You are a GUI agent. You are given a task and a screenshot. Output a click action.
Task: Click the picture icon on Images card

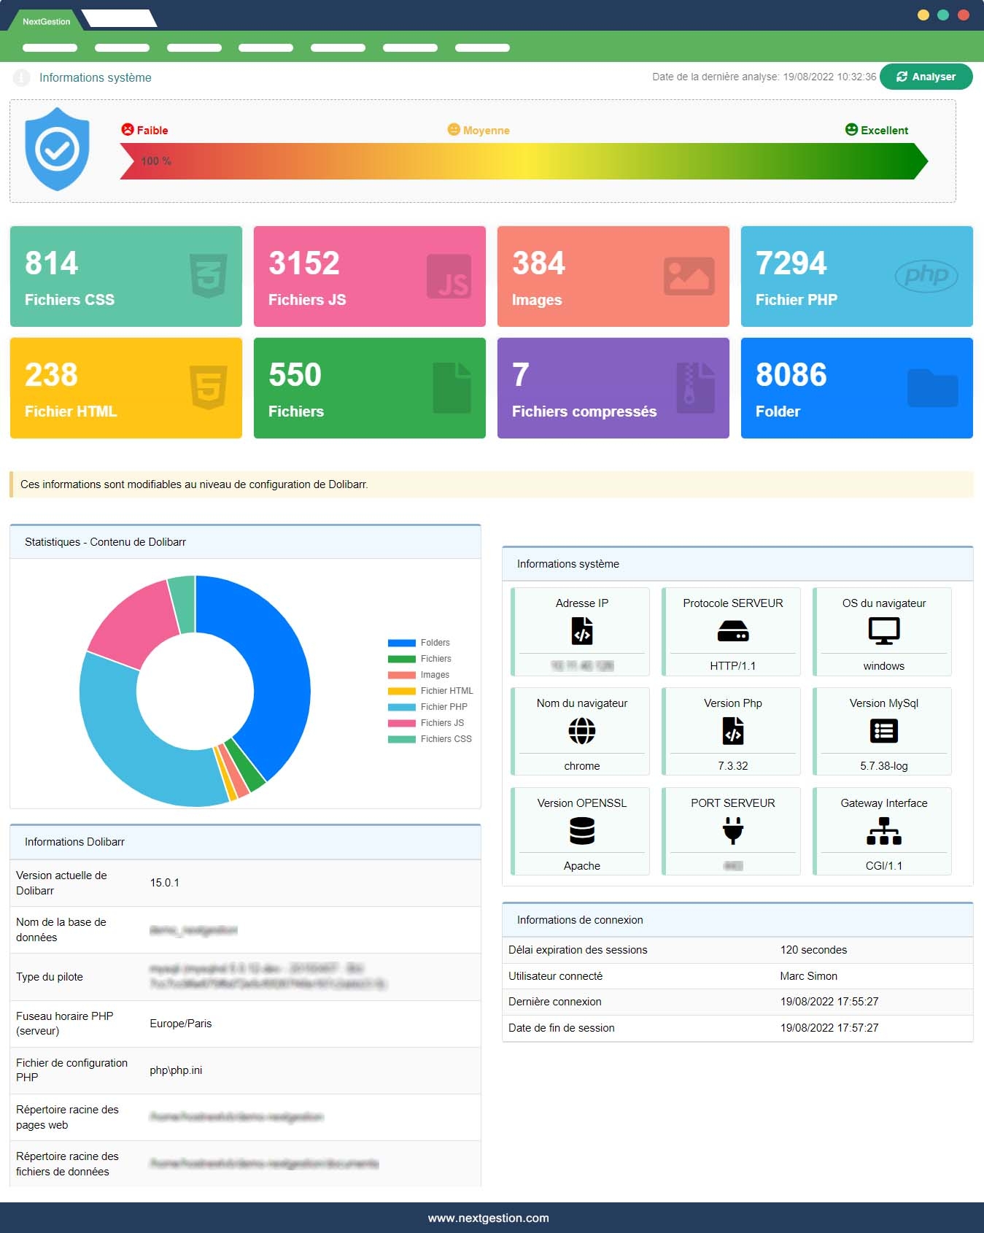point(689,276)
